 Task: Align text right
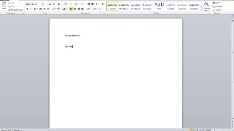[x=79, y=9]
